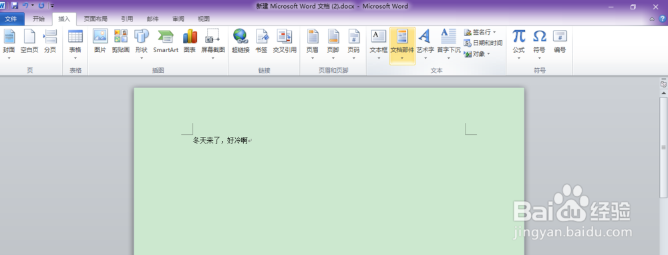Switch to the Page Layout (页面布局) tab

pyautogui.click(x=96, y=19)
